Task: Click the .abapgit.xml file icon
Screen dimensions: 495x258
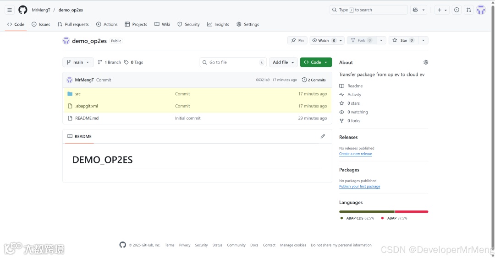Action: (x=70, y=106)
